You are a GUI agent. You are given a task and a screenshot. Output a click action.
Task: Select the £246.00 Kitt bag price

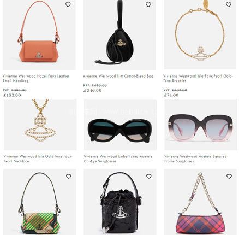point(92,90)
